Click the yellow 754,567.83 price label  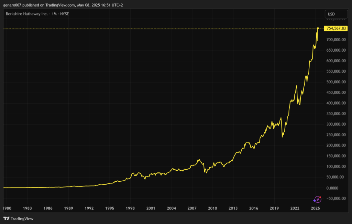point(336,29)
